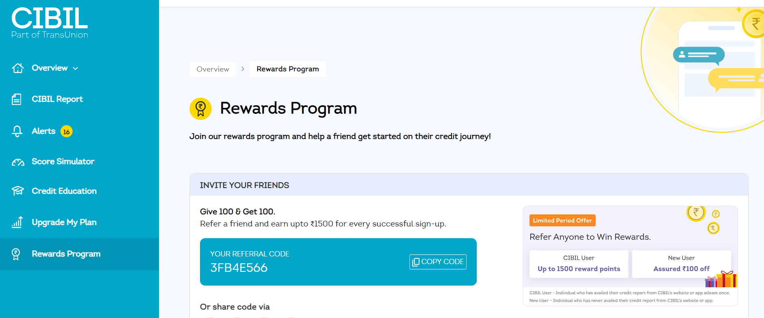The image size is (764, 318).
Task: Select Upgrade My Plan in sidebar
Action: pos(64,222)
